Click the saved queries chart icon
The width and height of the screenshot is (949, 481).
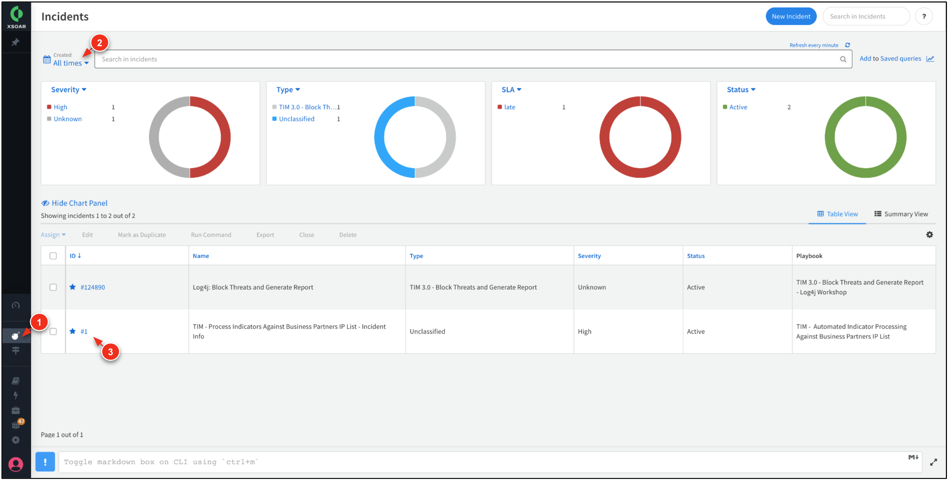tap(930, 59)
